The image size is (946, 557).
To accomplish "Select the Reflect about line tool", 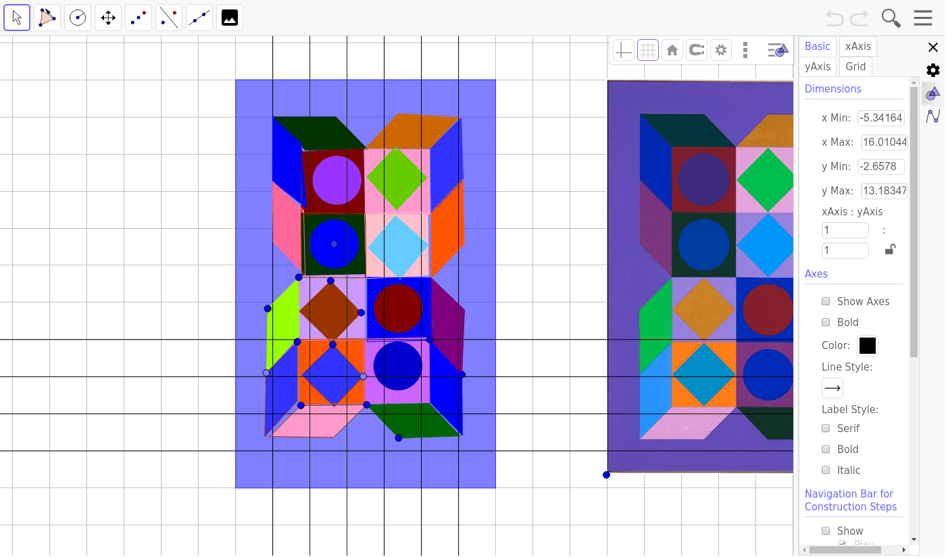I will (169, 18).
